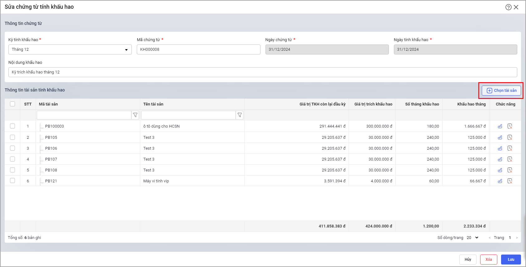
Task: Click the remove icon for asset PB107
Action: [510, 159]
